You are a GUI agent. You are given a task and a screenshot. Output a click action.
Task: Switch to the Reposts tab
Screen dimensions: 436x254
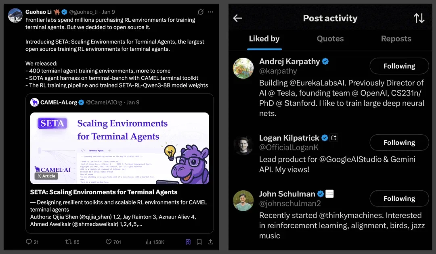point(396,39)
